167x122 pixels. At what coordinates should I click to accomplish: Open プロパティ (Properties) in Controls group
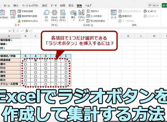pos(93,11)
